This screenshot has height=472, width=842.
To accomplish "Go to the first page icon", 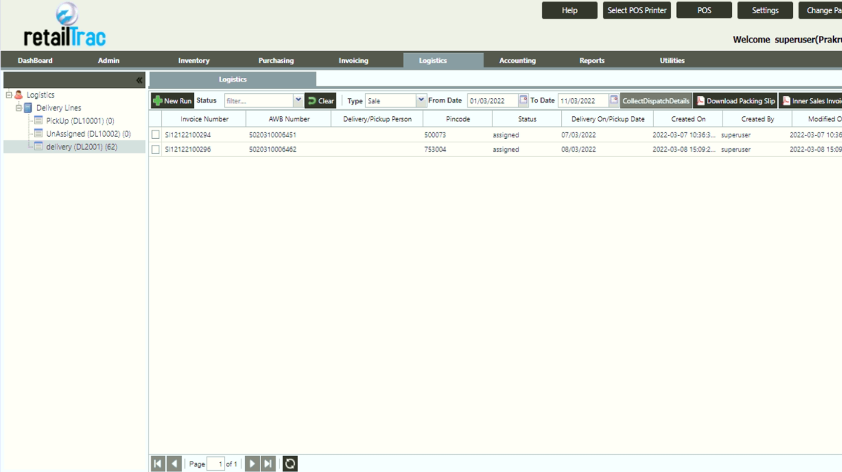I will point(158,464).
